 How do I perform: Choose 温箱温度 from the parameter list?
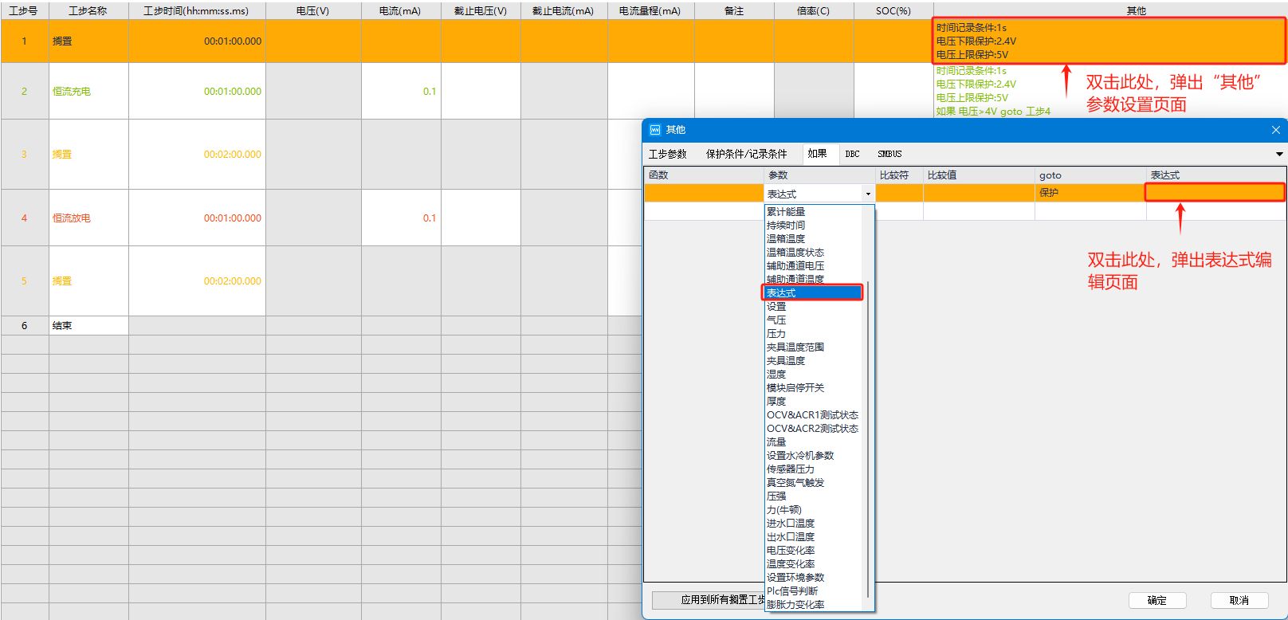click(x=786, y=238)
